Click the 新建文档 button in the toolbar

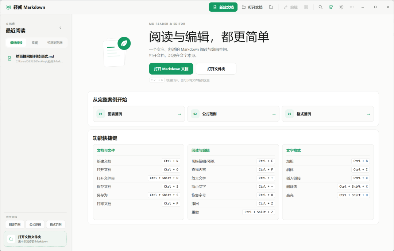223,7
